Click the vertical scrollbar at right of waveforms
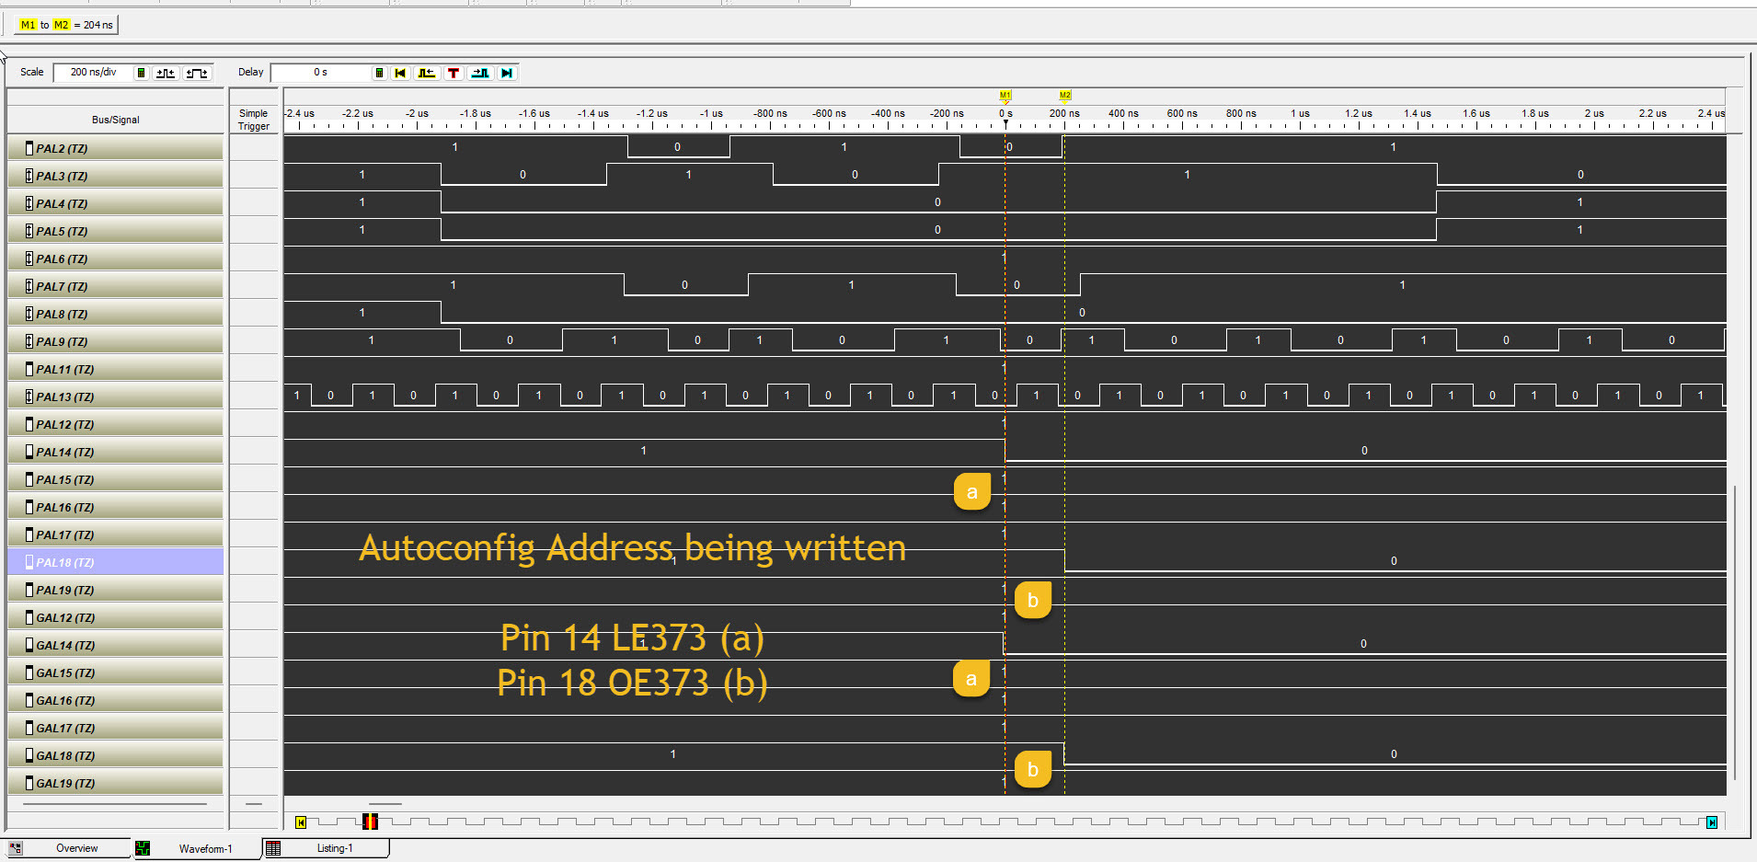Screen dimensions: 1757x862 1735,633
